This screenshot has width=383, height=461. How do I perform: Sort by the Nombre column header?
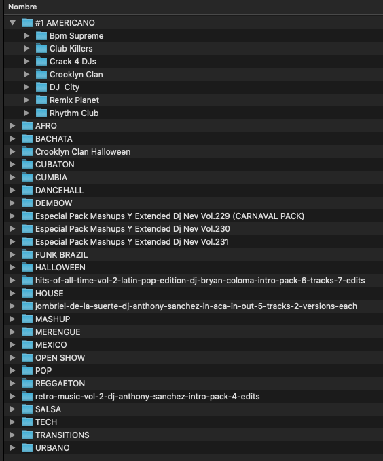(x=22, y=7)
